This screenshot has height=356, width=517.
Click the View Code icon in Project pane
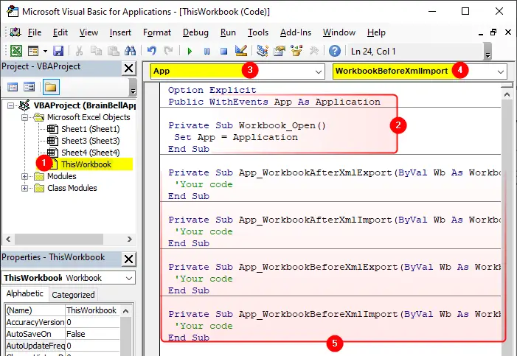pyautogui.click(x=13, y=87)
